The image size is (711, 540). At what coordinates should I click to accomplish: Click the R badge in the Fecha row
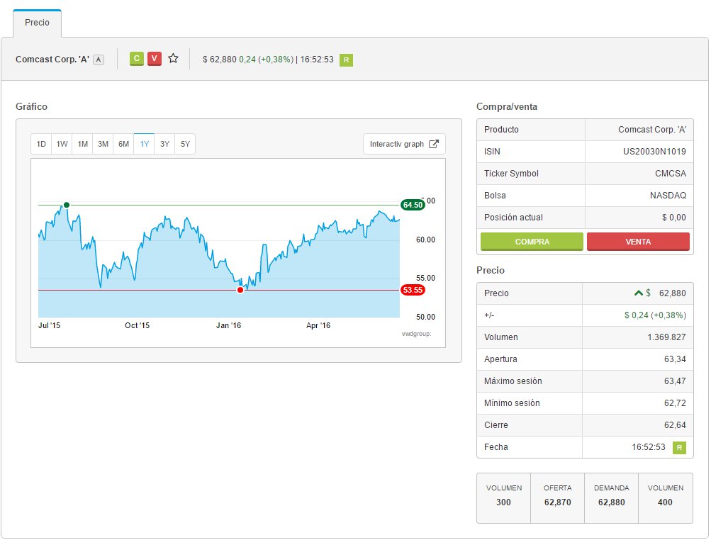tap(679, 447)
